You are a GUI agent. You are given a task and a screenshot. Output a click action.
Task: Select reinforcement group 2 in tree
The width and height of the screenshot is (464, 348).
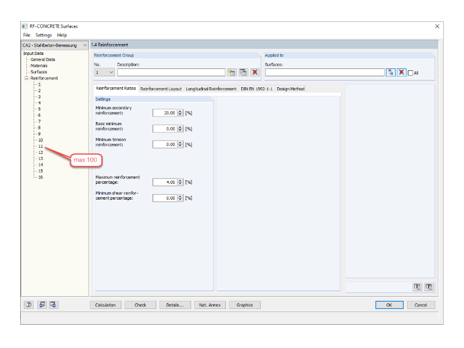[39, 90]
